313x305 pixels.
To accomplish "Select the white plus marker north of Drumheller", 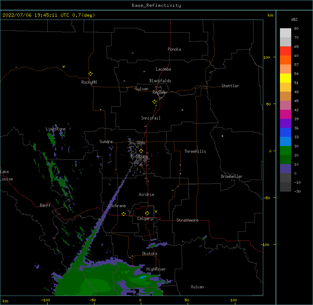I will click(222, 136).
